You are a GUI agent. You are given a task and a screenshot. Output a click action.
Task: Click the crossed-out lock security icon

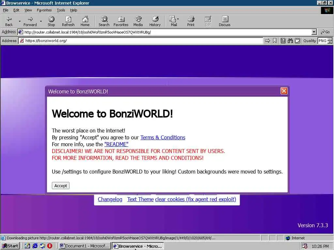tap(22, 41)
